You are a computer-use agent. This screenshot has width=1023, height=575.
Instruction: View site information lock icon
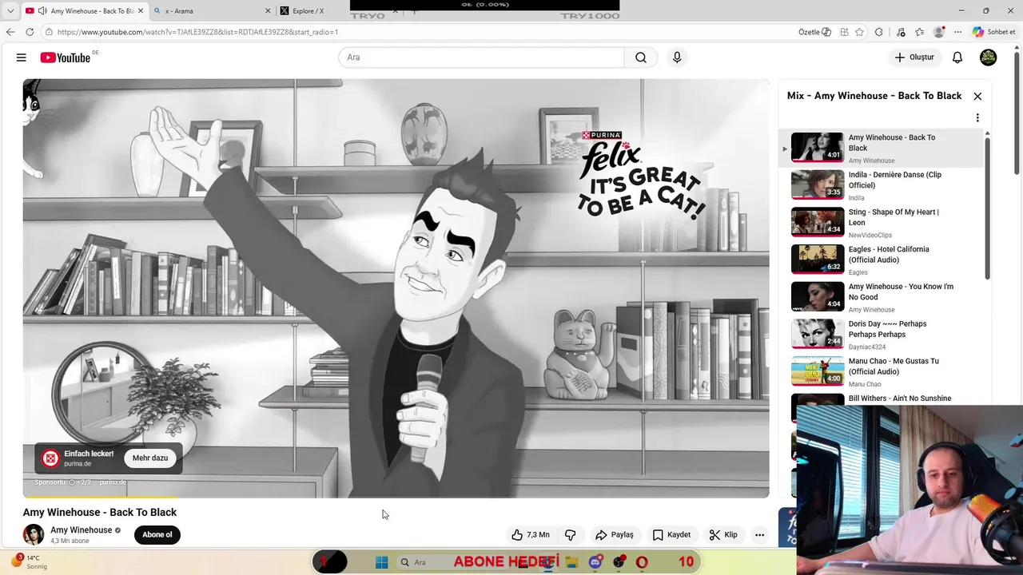click(49, 32)
